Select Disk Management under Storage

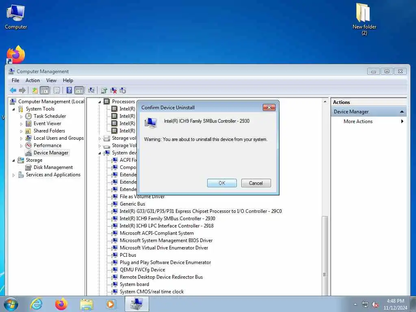[53, 167]
